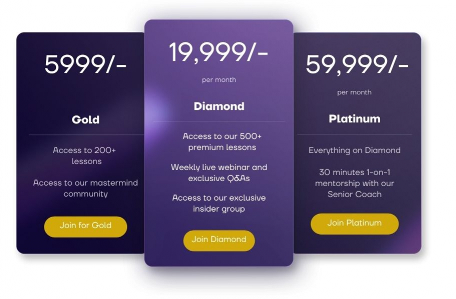Click 'Access to 200+ lessons' feature

click(84, 156)
